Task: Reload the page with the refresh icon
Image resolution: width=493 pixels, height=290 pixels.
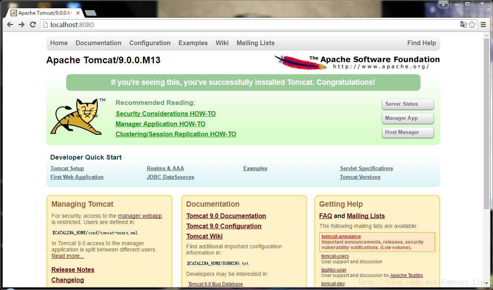Action: tap(33, 25)
